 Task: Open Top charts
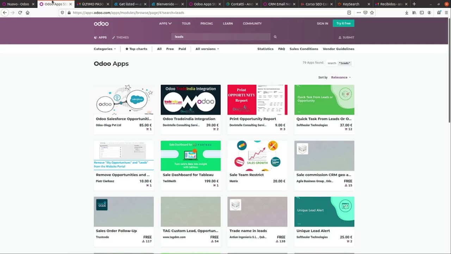pos(136,49)
